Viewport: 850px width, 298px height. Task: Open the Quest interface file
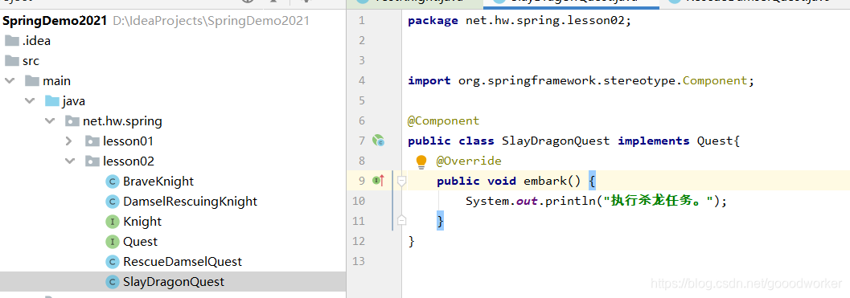(x=140, y=242)
